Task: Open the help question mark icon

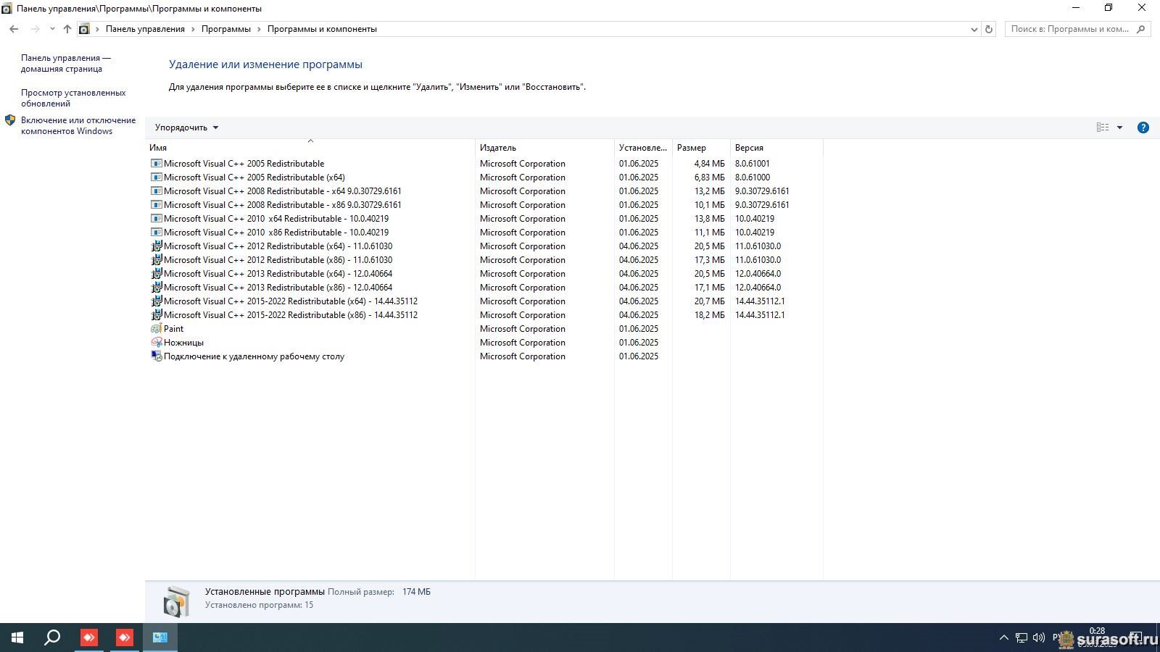Action: point(1143,128)
